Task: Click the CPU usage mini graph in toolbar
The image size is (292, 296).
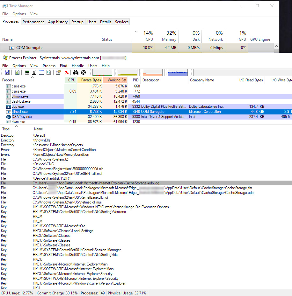Action: (102, 72)
